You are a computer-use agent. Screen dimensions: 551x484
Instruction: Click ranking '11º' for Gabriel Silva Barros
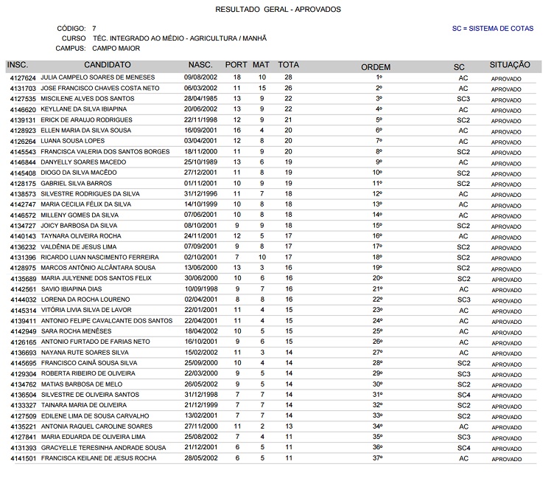coord(377,184)
